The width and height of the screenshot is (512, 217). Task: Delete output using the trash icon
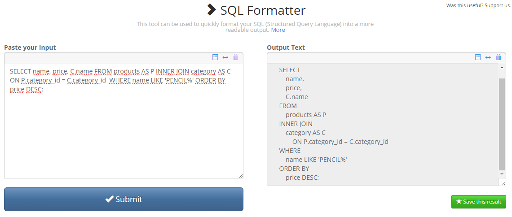pyautogui.click(x=499, y=57)
